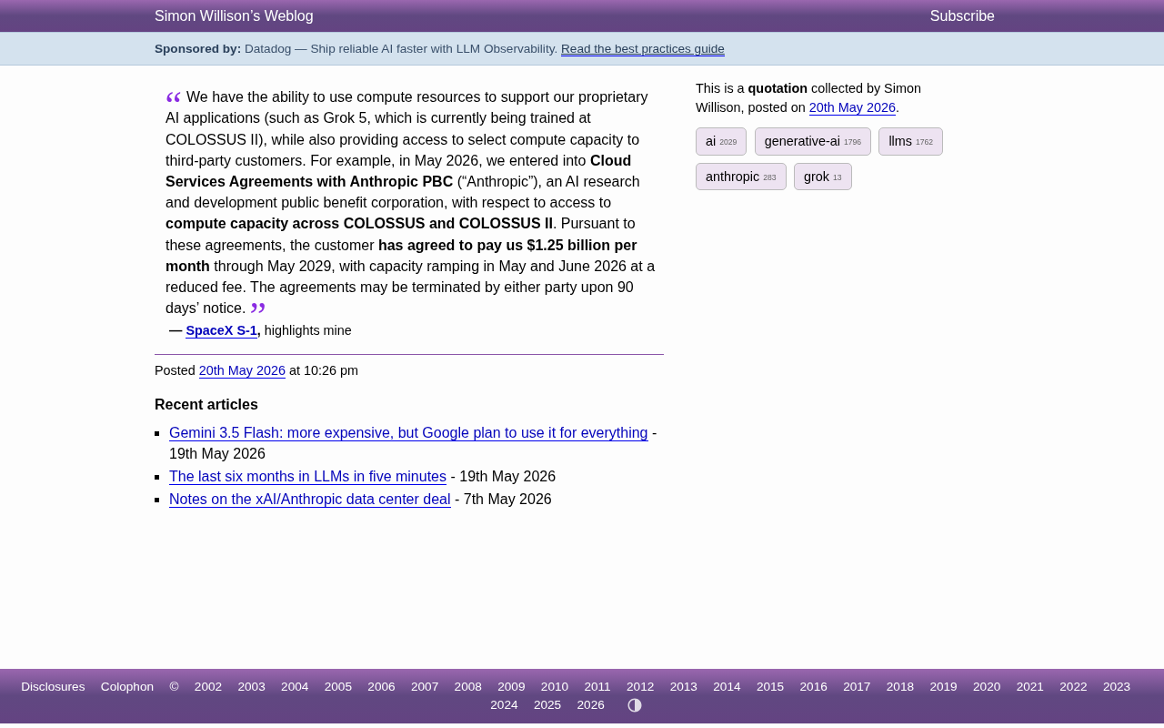Toggle the dark/light theme icon in footer
Screen dimensions: 1164x728
pyautogui.click(x=635, y=705)
